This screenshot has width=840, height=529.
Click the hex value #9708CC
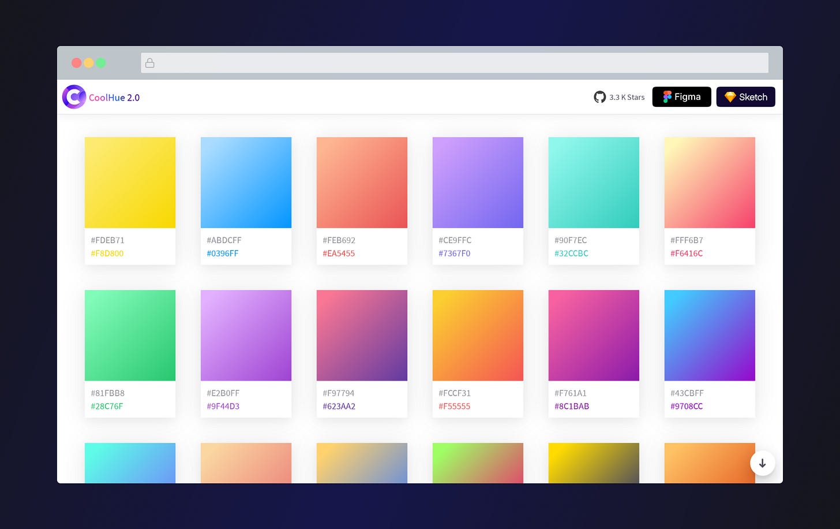tap(687, 407)
